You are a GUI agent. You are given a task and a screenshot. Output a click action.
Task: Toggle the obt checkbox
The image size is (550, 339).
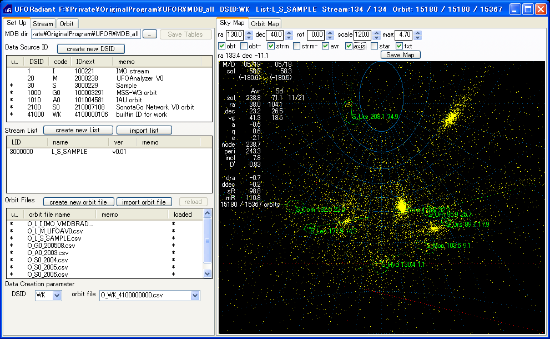222,46
